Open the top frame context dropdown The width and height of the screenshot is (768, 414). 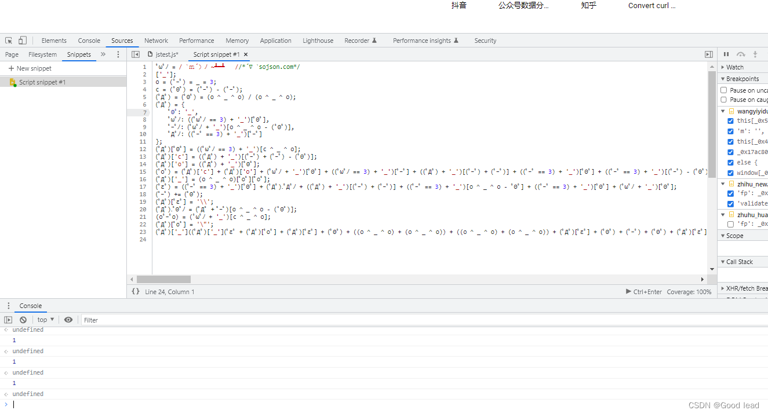coord(45,319)
